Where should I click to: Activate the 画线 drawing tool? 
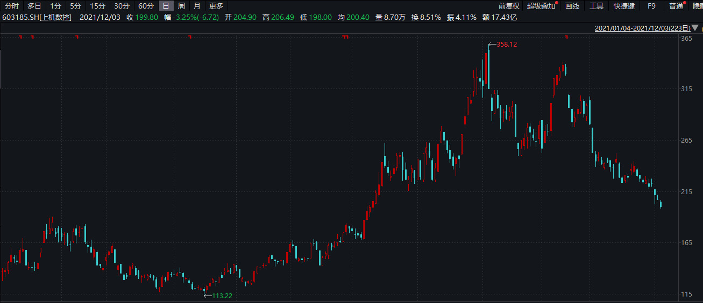572,6
